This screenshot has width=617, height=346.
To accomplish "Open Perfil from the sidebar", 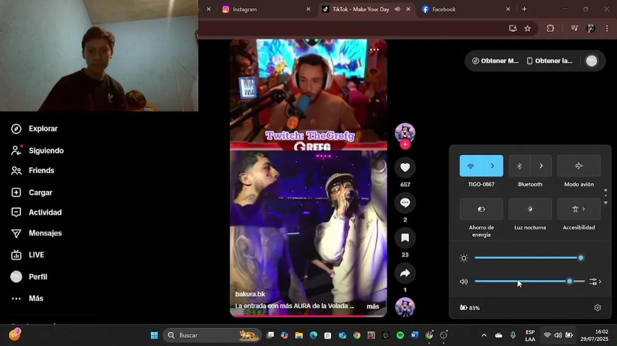I will 29,277.
